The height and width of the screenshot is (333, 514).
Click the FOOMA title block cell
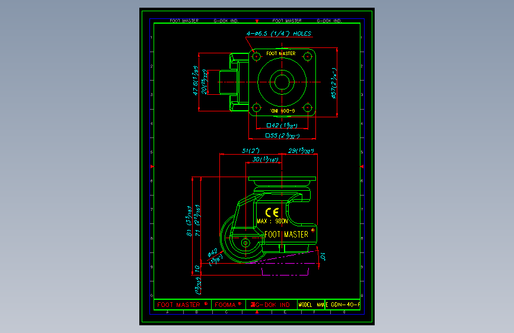point(228,305)
